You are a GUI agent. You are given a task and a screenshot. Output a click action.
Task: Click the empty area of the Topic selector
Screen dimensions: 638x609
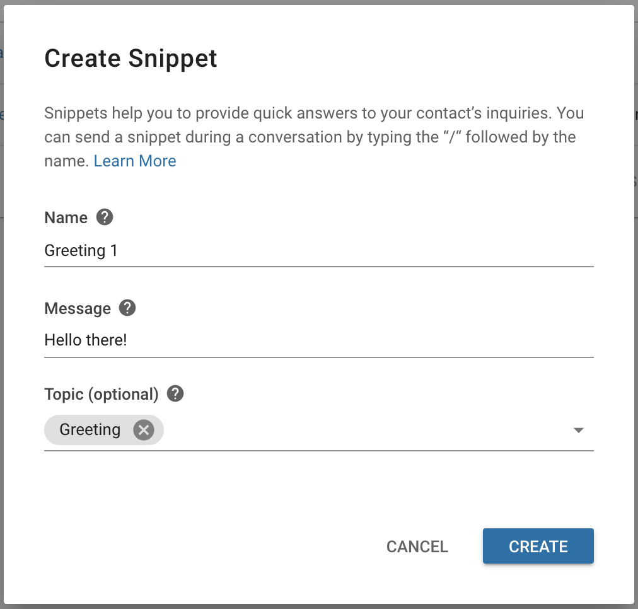tap(366, 430)
